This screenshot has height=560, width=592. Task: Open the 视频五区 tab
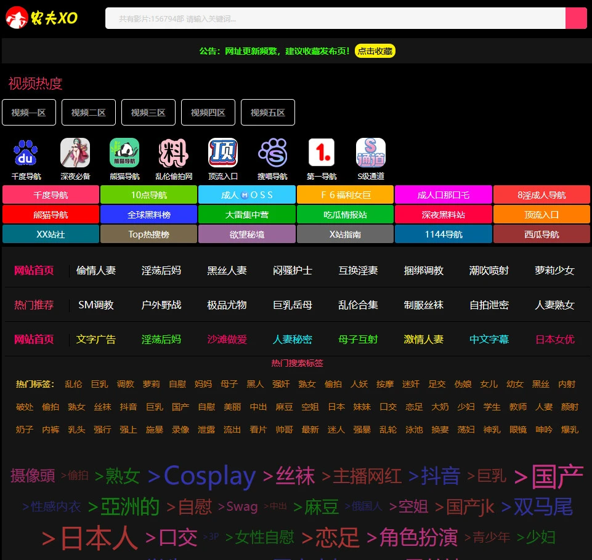(268, 113)
